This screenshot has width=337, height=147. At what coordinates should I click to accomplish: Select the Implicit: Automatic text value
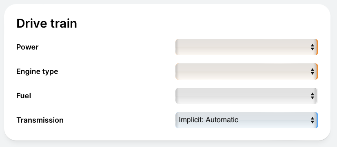point(208,120)
